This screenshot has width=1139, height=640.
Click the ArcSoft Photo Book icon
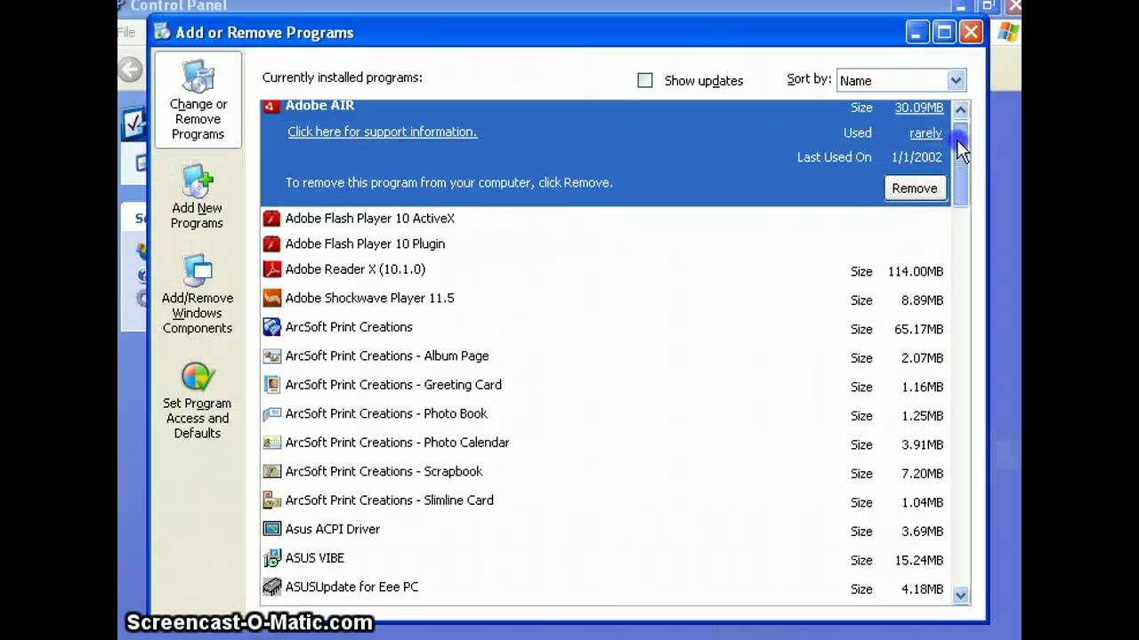coord(271,413)
